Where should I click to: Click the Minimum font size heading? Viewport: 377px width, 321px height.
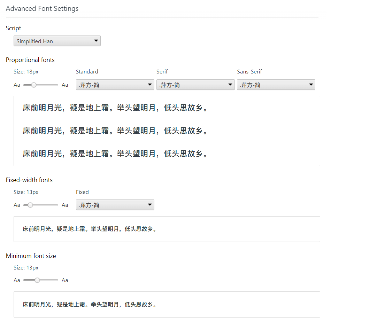(31, 256)
